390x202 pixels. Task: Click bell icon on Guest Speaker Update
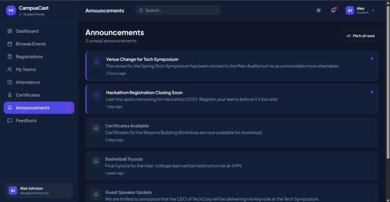[x=96, y=195]
